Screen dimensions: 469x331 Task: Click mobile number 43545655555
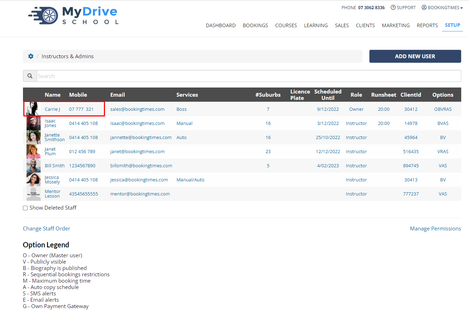(x=84, y=194)
